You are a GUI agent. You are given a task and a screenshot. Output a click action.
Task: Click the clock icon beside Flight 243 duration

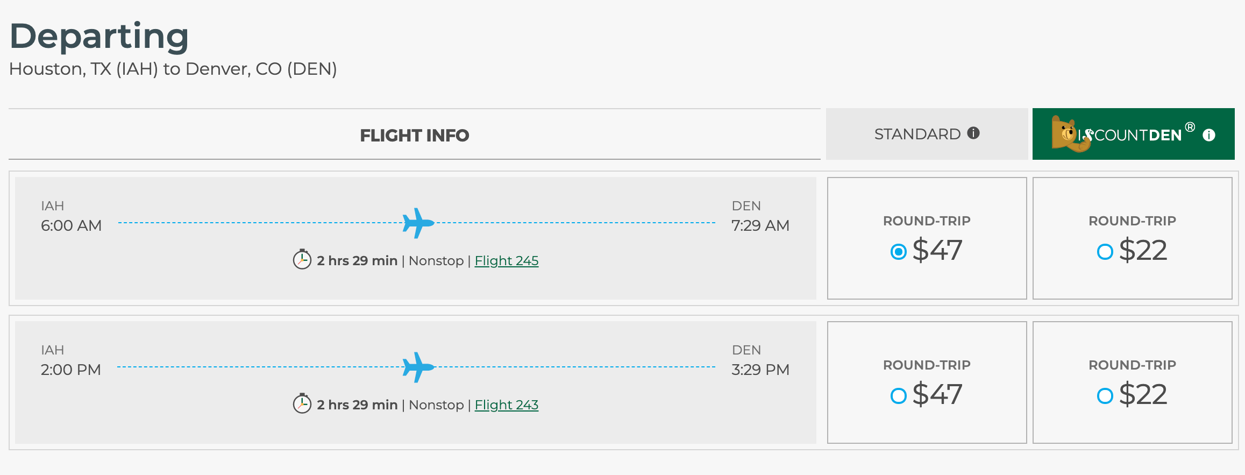(x=302, y=404)
